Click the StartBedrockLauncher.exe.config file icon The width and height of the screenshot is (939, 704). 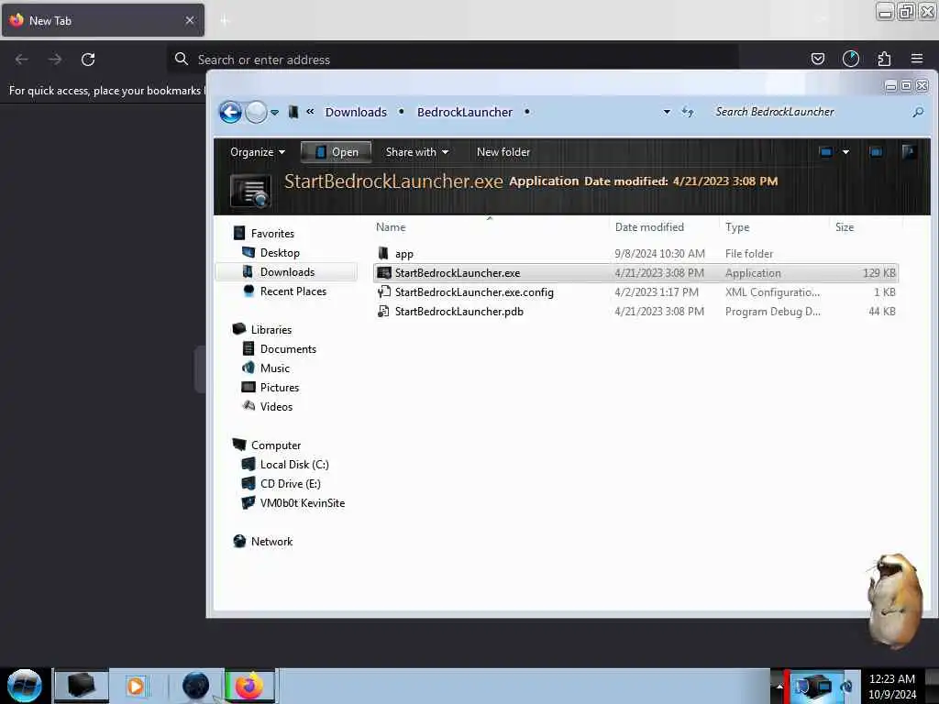click(x=383, y=292)
